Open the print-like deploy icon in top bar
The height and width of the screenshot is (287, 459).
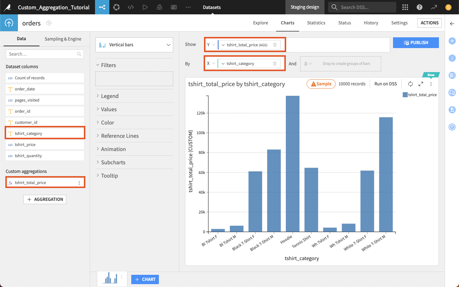click(x=160, y=7)
